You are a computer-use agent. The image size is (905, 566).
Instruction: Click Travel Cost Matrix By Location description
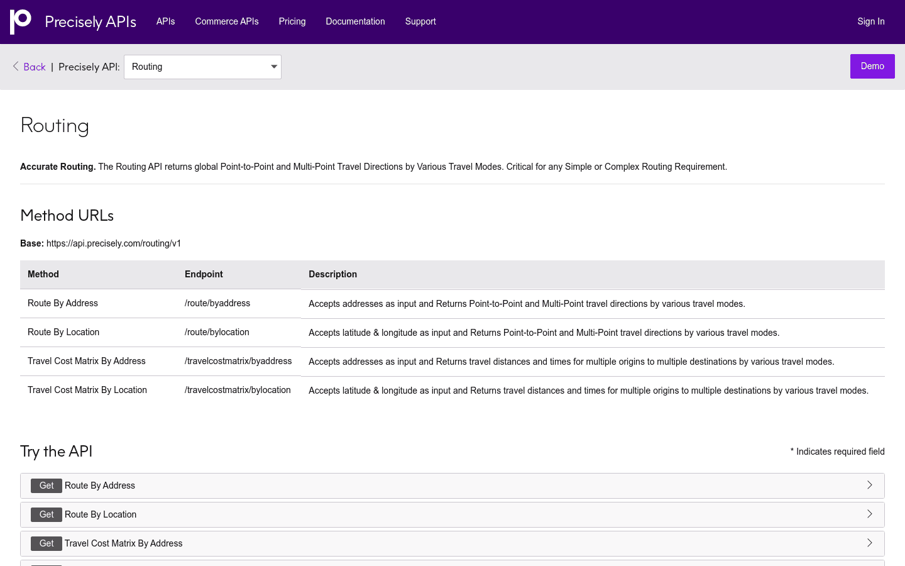588,391
